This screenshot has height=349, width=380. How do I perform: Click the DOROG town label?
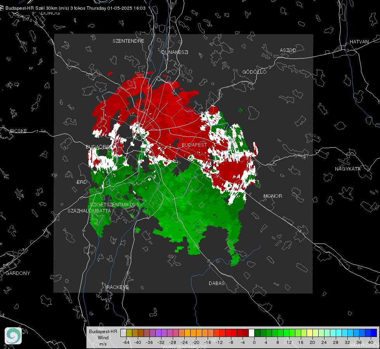50,13
